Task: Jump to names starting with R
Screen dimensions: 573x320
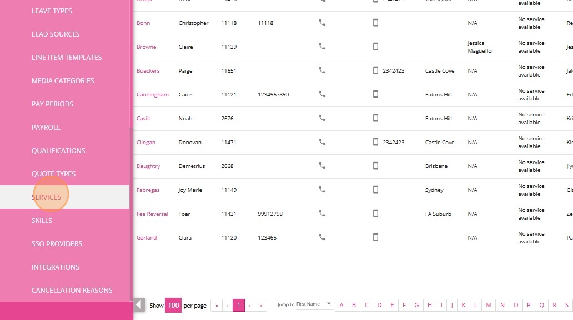Action: pos(554,305)
